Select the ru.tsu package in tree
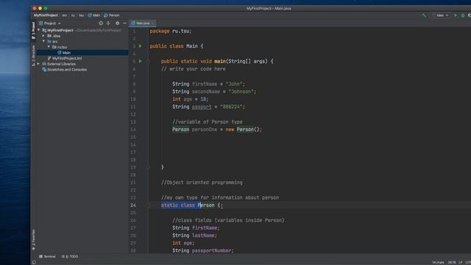This screenshot has height=265, width=471. click(62, 47)
